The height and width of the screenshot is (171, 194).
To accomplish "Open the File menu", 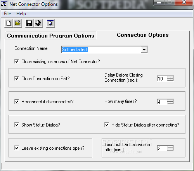I will (x=7, y=14).
